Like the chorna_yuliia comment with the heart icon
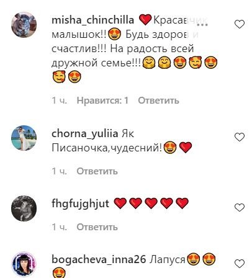This screenshot has width=252, height=278. point(240,137)
